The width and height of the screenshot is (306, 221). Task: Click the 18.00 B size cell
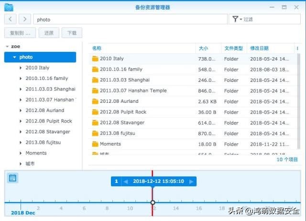coord(207,144)
